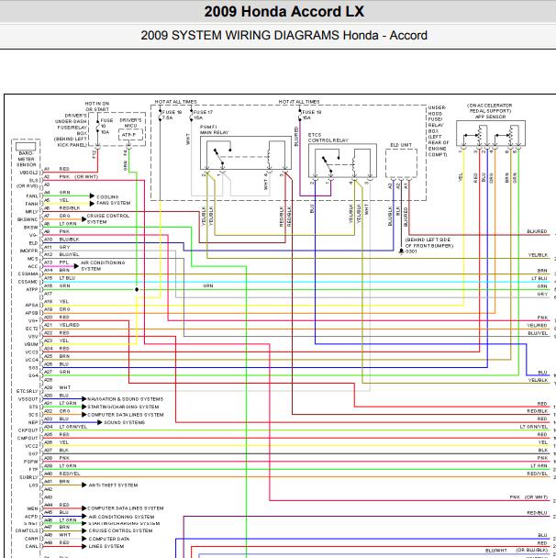Click the ANTI-THEFT SYSTEM label
Screen dimensions: 556x558
(113, 485)
